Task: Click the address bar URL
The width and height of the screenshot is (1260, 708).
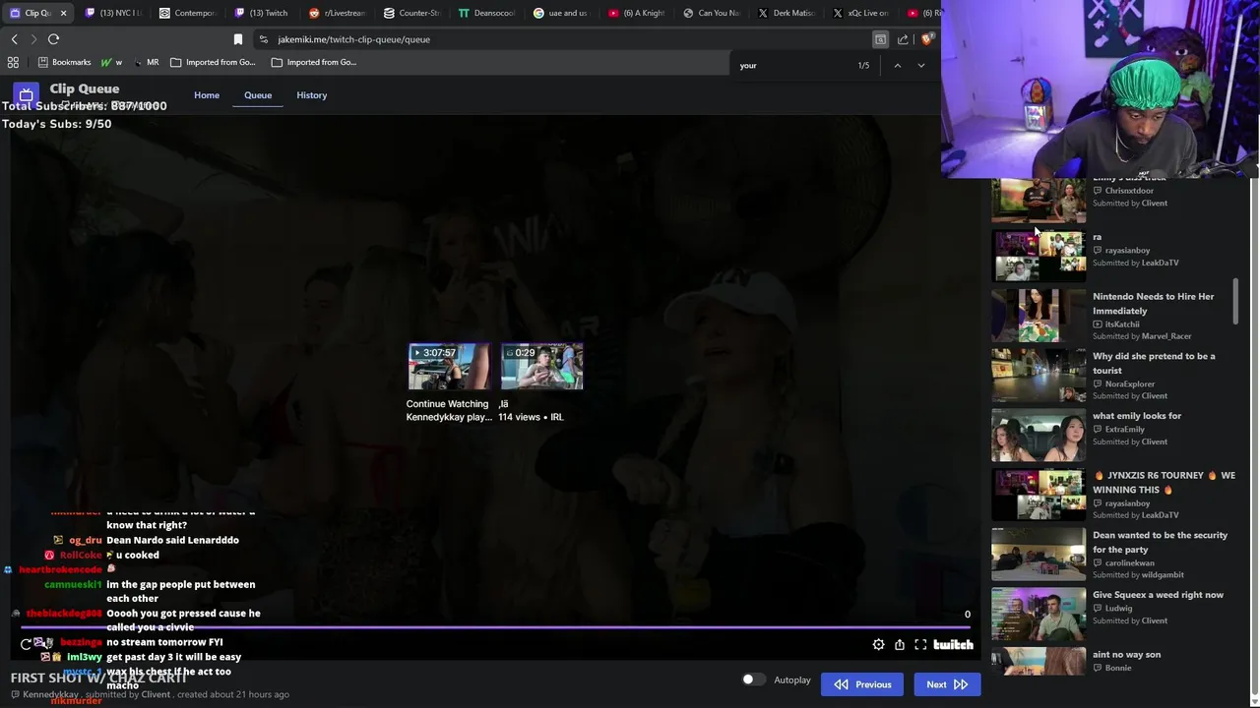Action: coord(353,39)
